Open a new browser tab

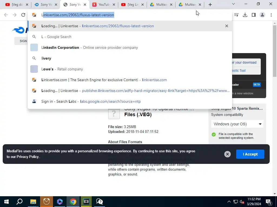210,5
